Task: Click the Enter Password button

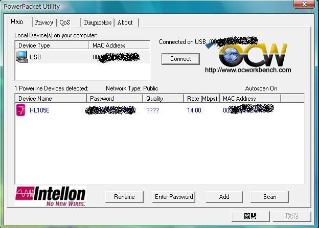Action: [x=174, y=197]
